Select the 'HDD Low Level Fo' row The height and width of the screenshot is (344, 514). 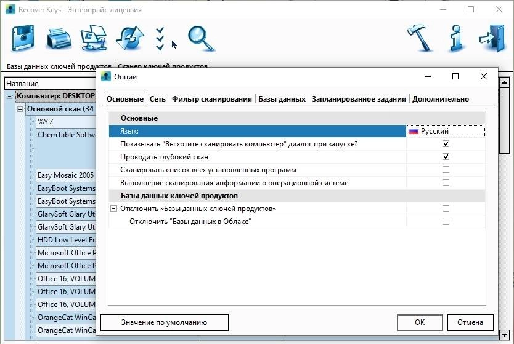click(66, 240)
